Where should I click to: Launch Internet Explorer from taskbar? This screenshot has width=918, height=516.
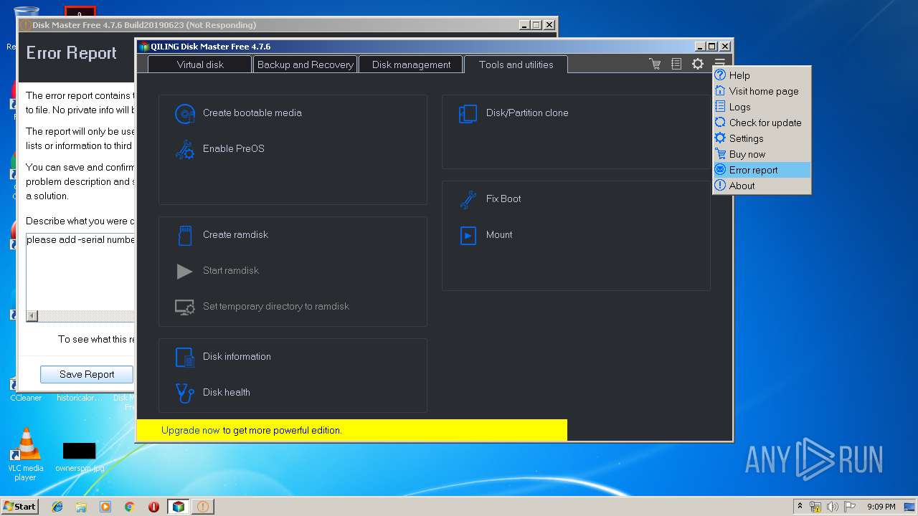57,507
